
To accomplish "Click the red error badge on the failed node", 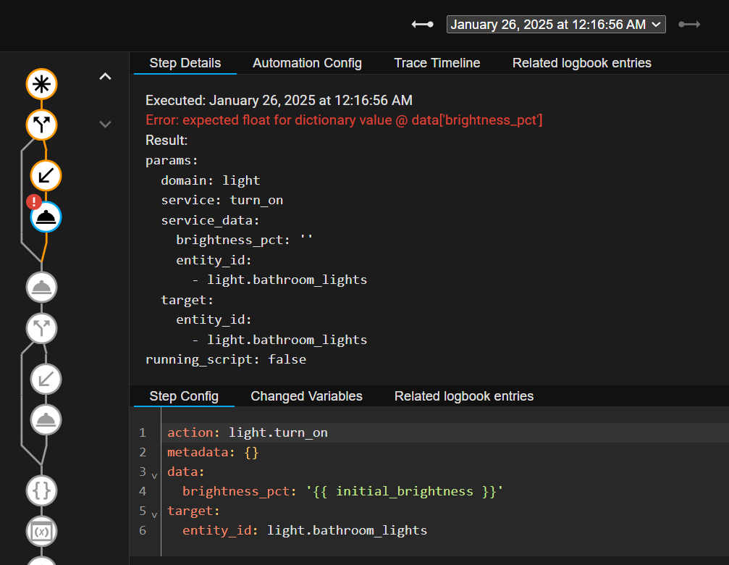I will click(34, 201).
